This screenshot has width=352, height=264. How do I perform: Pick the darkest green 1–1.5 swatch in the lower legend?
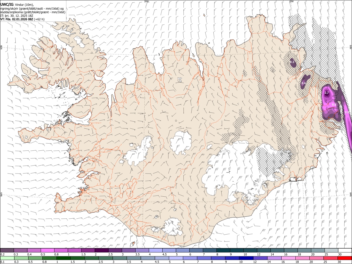coord(64,258)
